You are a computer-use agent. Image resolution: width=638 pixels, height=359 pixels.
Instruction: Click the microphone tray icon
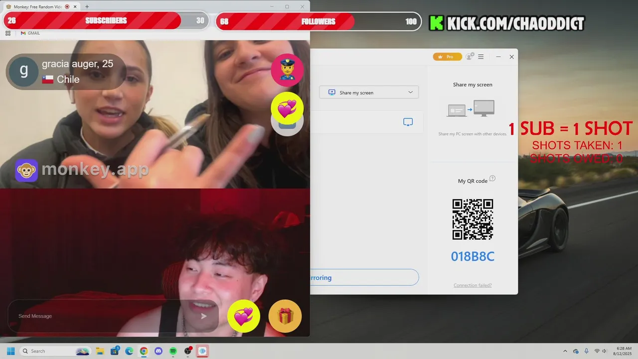[586, 351]
